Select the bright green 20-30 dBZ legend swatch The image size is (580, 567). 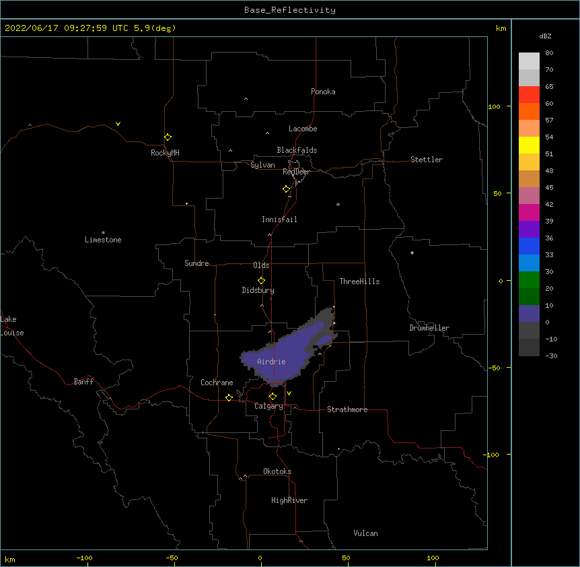pos(529,280)
